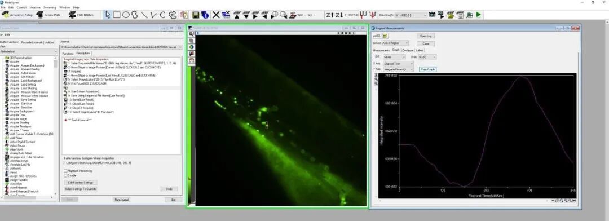Click Select Settings To Override button

pos(81,189)
